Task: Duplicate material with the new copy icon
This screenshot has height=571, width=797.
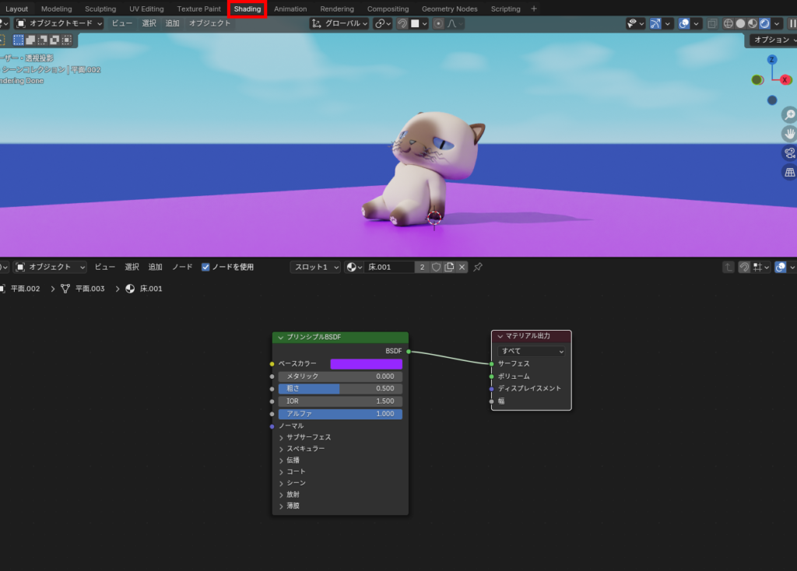Action: (449, 267)
